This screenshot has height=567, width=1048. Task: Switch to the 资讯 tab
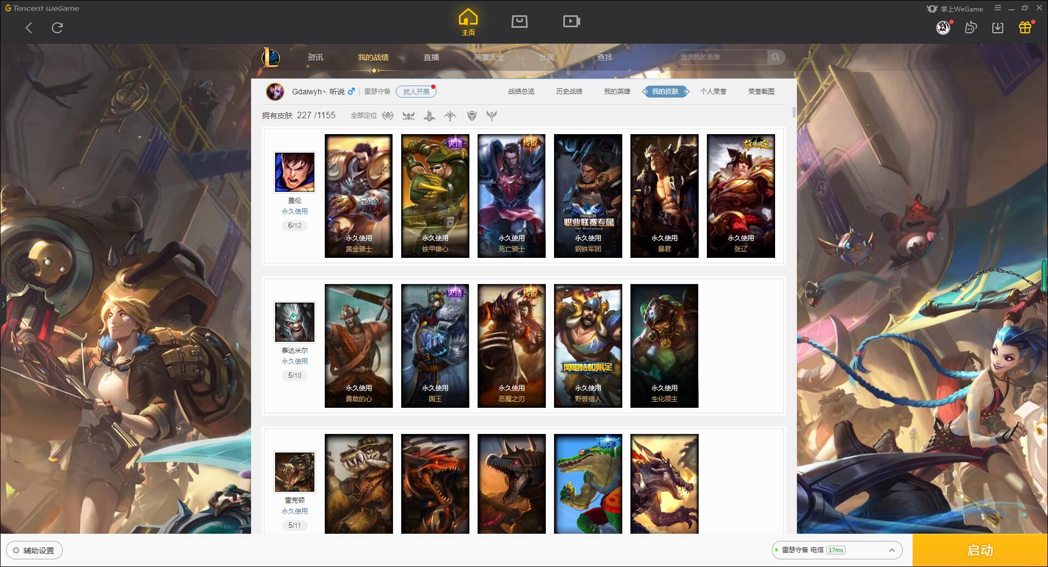[x=315, y=57]
